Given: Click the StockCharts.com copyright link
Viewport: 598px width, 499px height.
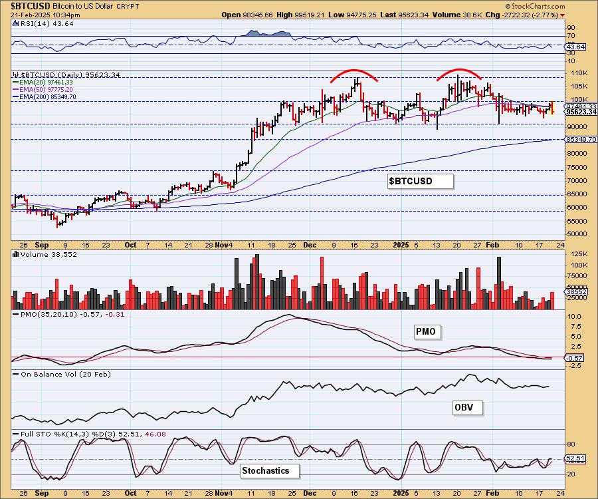Looking at the screenshot, I should (536, 6).
